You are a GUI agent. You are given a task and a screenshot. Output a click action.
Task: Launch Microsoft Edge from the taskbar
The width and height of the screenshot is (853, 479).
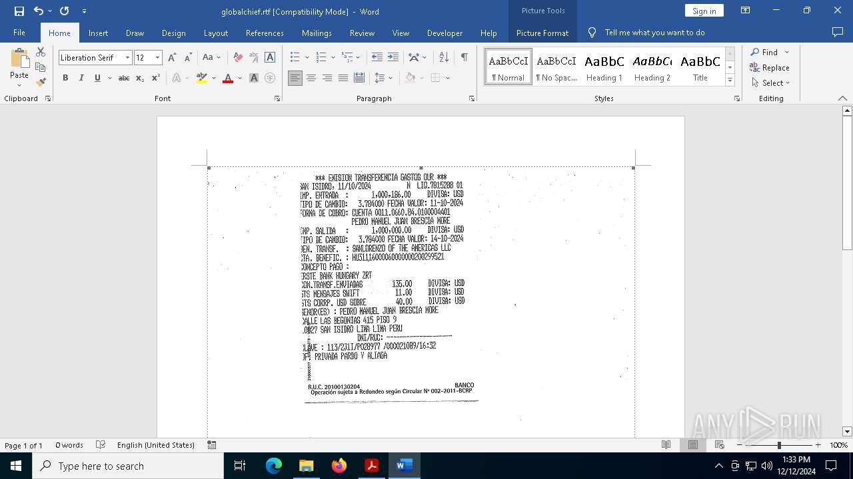[x=274, y=466]
